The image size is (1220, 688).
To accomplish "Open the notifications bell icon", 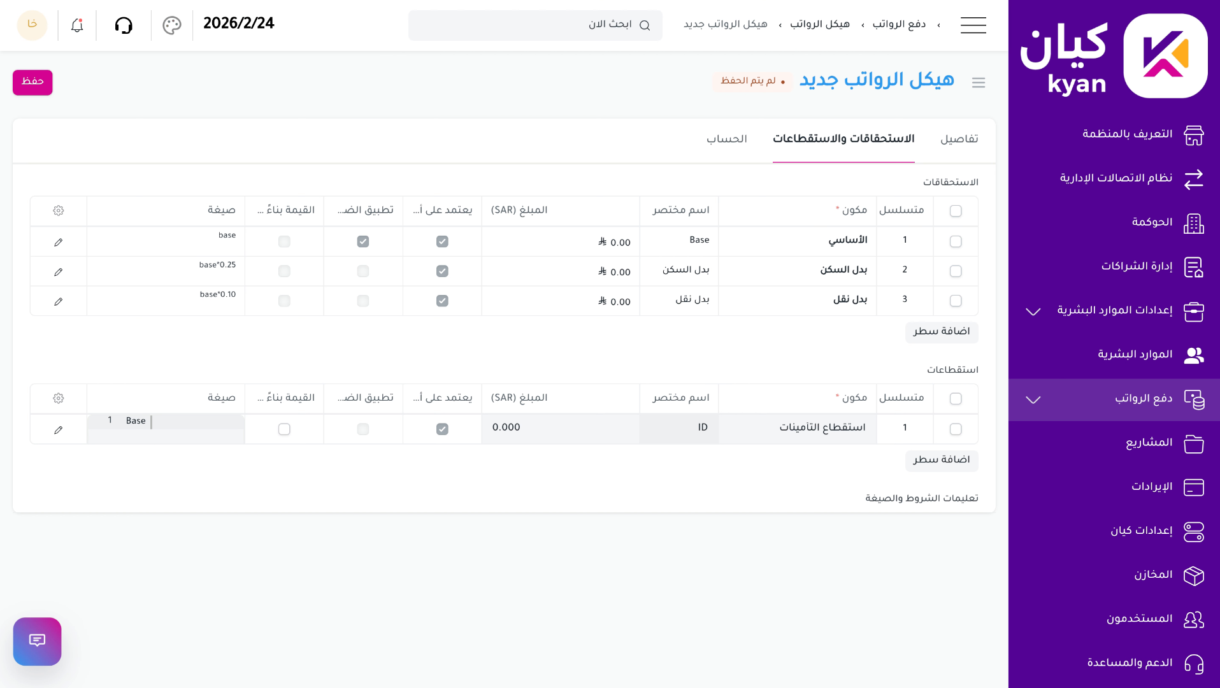I will coord(76,25).
